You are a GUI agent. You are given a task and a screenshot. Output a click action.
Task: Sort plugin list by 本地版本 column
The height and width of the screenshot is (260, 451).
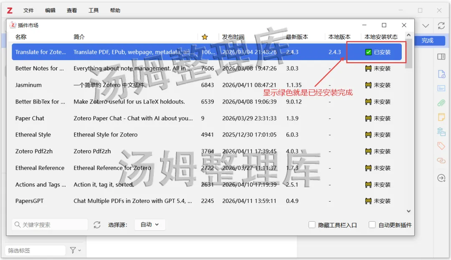340,37
